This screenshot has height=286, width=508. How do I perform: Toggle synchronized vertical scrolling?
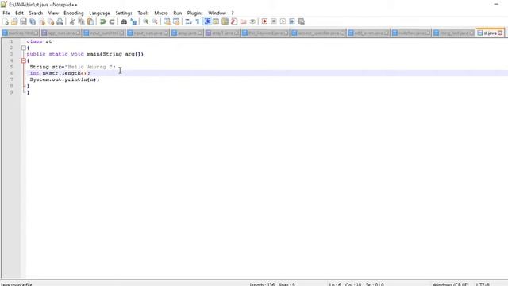tap(167, 21)
